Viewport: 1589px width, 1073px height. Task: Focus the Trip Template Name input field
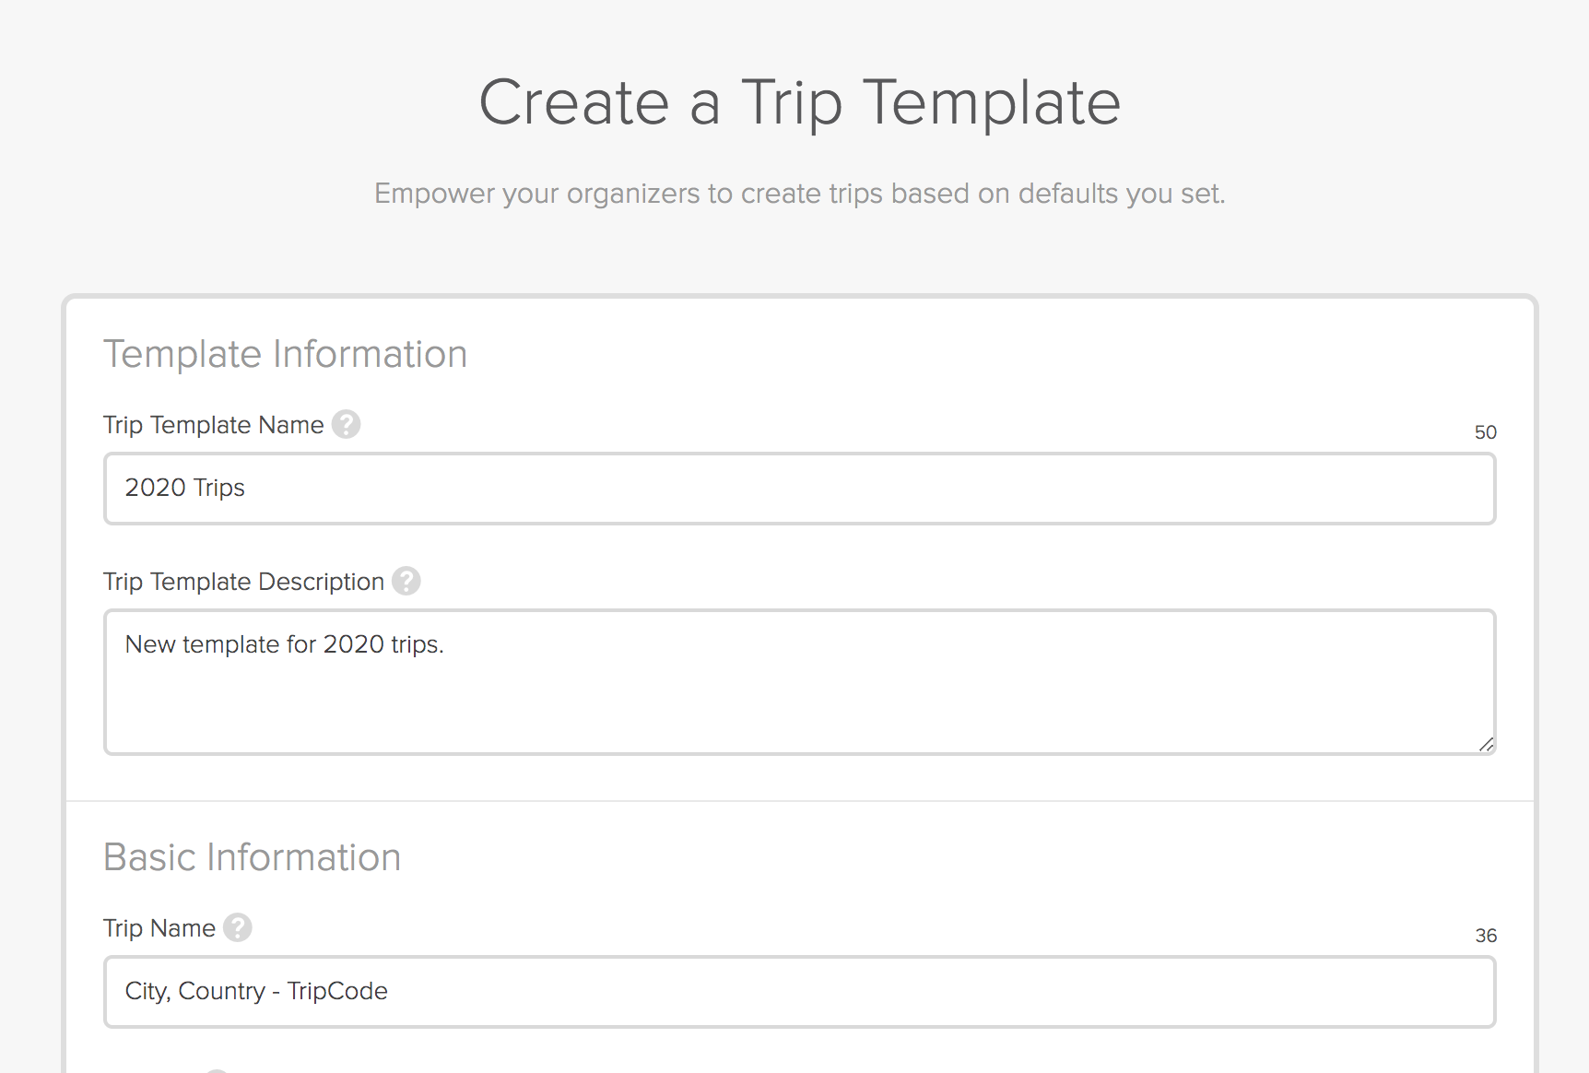click(x=799, y=489)
